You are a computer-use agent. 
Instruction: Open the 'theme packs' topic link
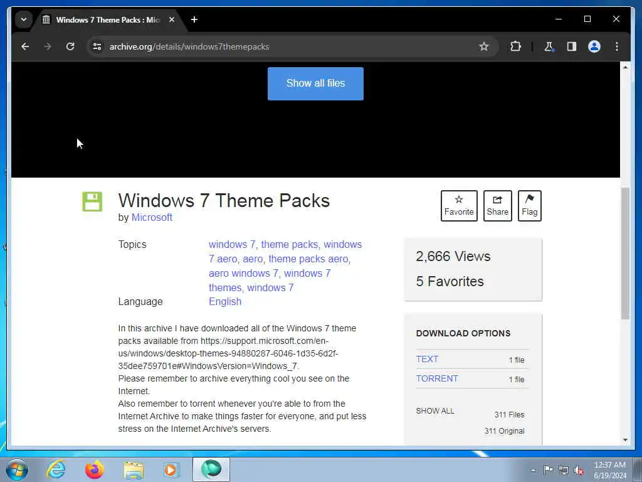(x=290, y=245)
